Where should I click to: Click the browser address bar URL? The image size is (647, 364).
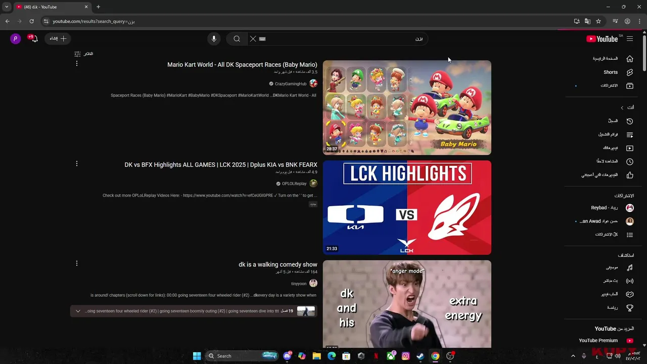tap(94, 21)
